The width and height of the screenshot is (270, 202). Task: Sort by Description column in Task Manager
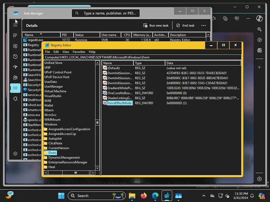tap(187, 35)
